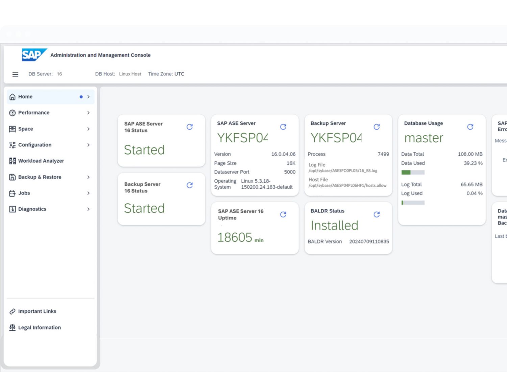The width and height of the screenshot is (507, 372).
Task: Refresh the SAP ASE Server 16 Status card
Action: [190, 127]
